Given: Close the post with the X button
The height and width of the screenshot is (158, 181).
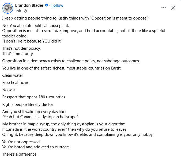Looking at the screenshot, I should click(173, 8).
